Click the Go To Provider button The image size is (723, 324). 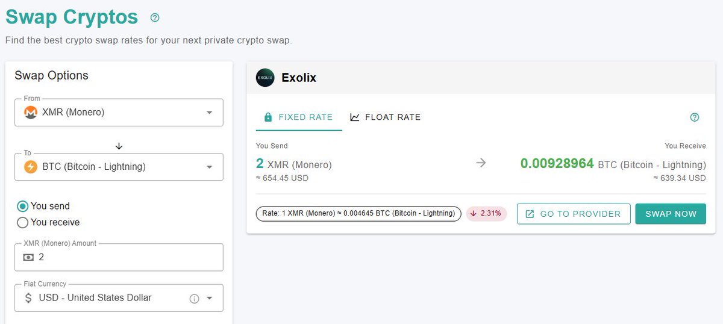tap(574, 214)
